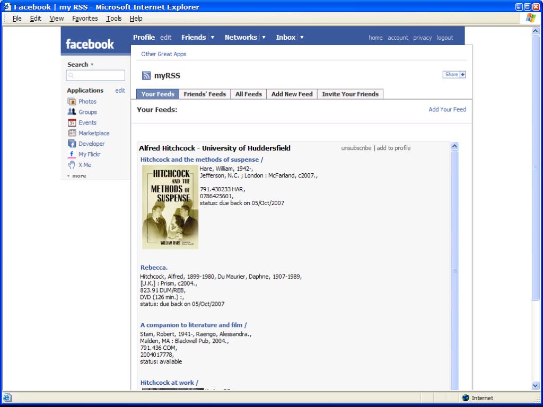This screenshot has width=543, height=407.
Task: Click the Hitchcock book cover thumbnail
Action: [x=170, y=207]
